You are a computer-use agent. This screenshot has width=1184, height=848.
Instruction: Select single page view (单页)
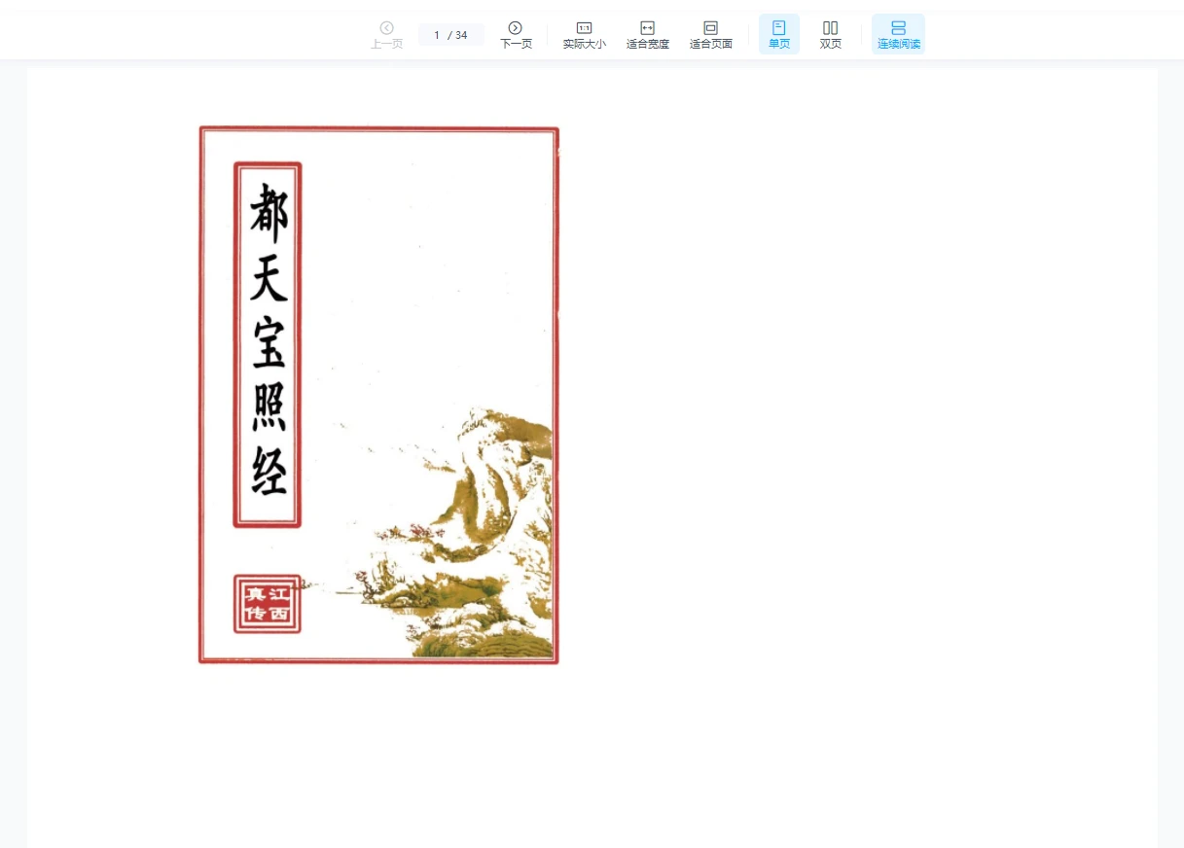click(779, 34)
